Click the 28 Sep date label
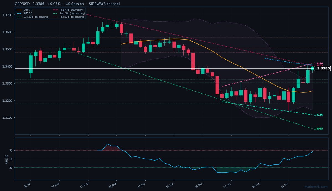Screen dimensions: 332x191 pos(227,185)
